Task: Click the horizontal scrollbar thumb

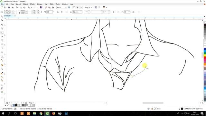Action: (x=153, y=103)
